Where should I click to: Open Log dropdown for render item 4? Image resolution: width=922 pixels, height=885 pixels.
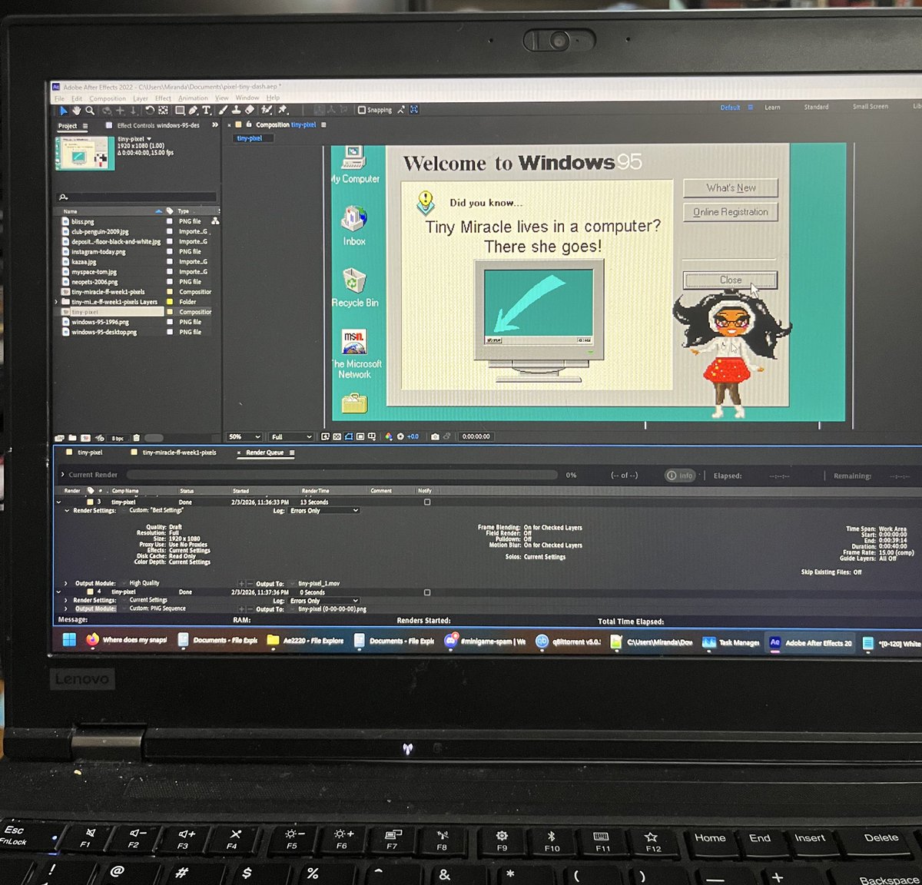pos(324,601)
